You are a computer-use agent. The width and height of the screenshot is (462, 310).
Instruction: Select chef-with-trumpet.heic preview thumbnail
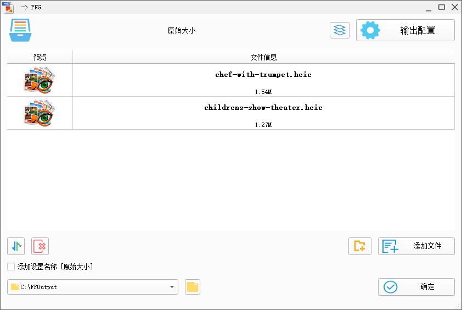coord(40,80)
